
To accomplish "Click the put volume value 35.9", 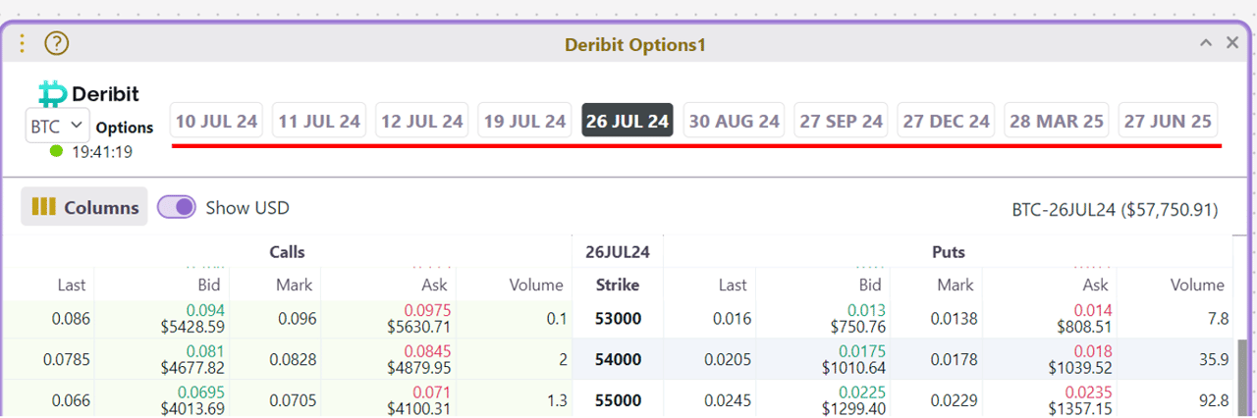I will tap(1213, 360).
